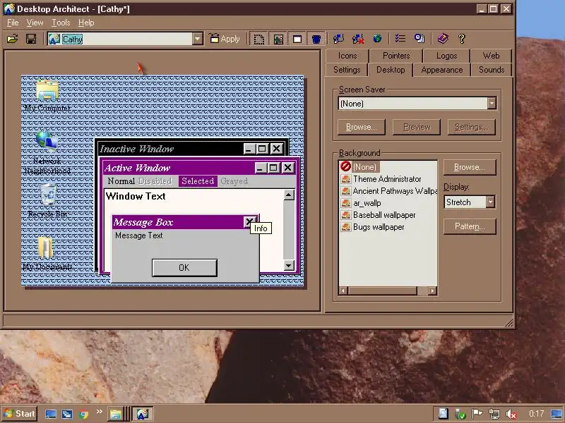Click the My Documents icon in the preview
565x423 pixels.
pyautogui.click(x=47, y=254)
